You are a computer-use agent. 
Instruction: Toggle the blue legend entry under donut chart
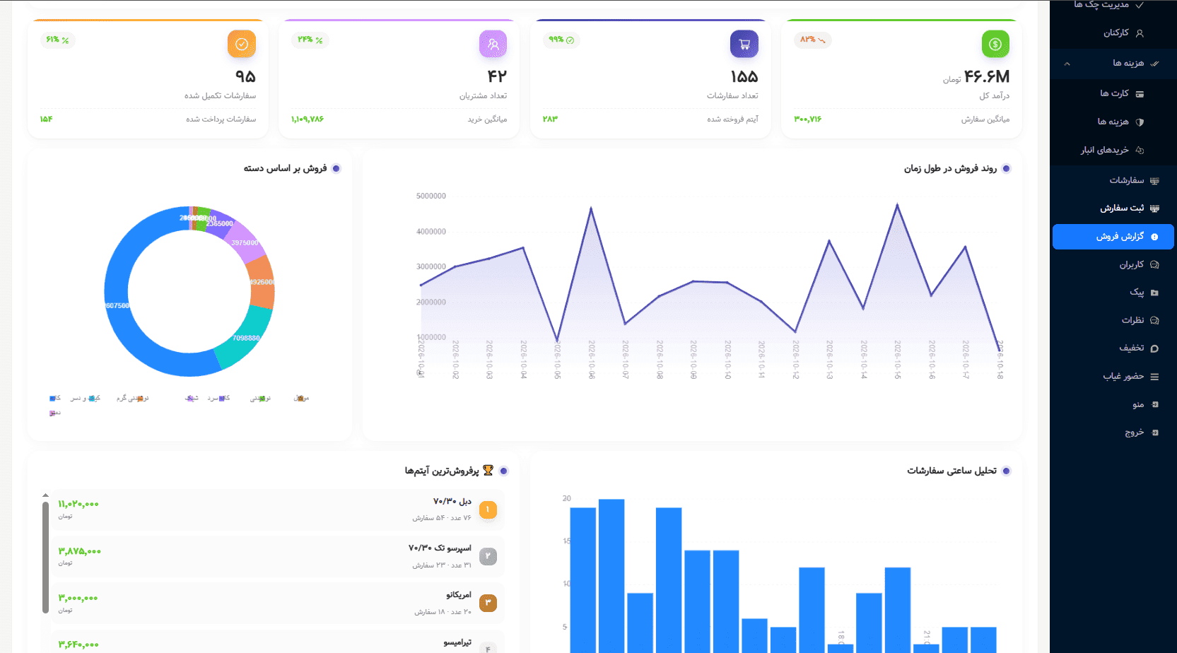54,398
